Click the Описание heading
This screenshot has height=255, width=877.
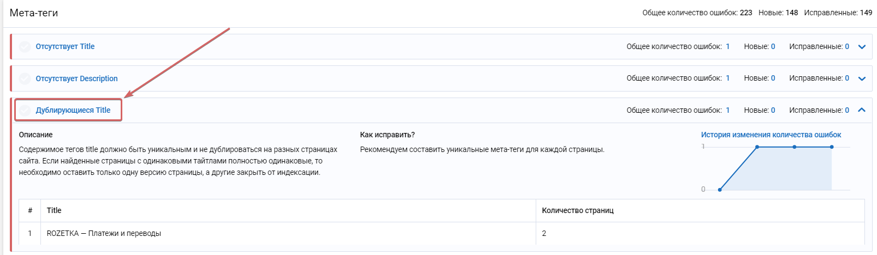click(x=35, y=135)
